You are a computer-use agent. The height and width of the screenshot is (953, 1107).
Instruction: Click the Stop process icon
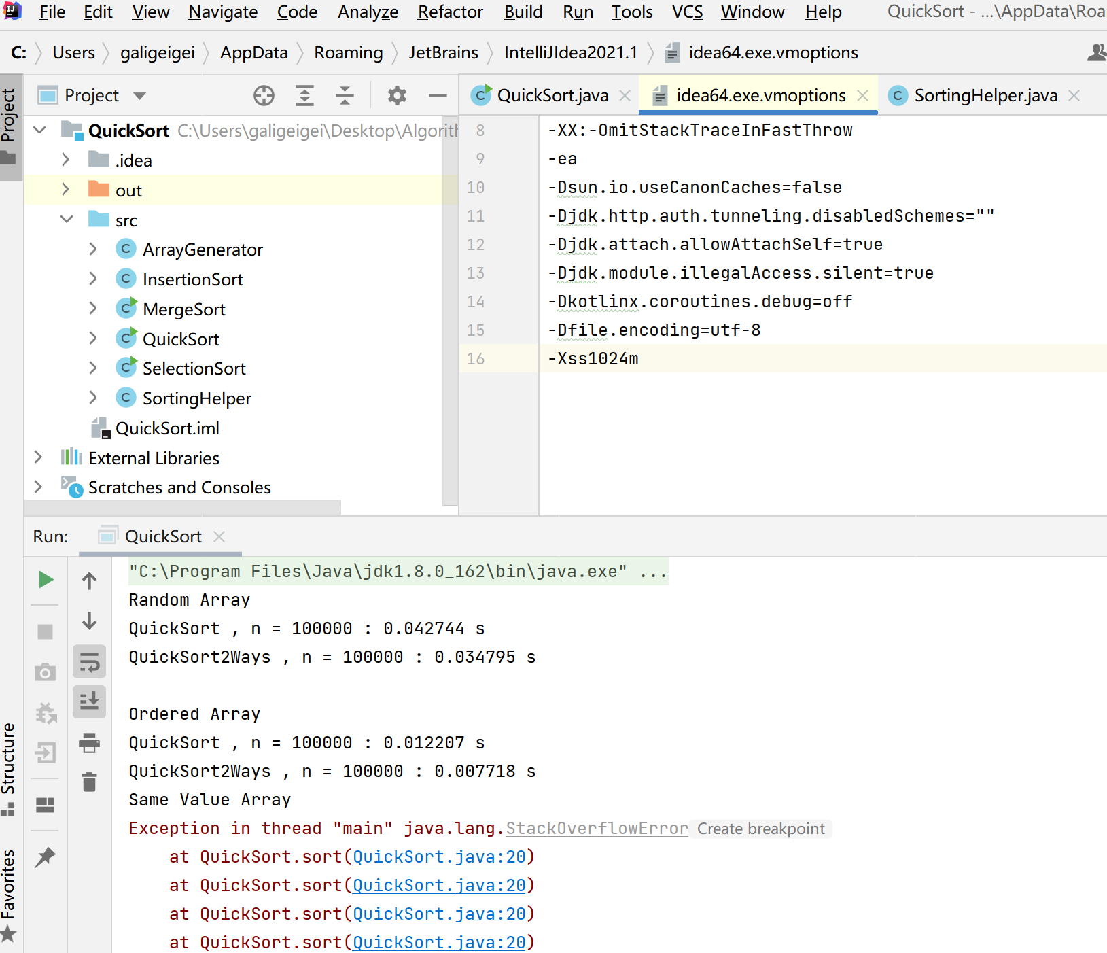(x=46, y=631)
